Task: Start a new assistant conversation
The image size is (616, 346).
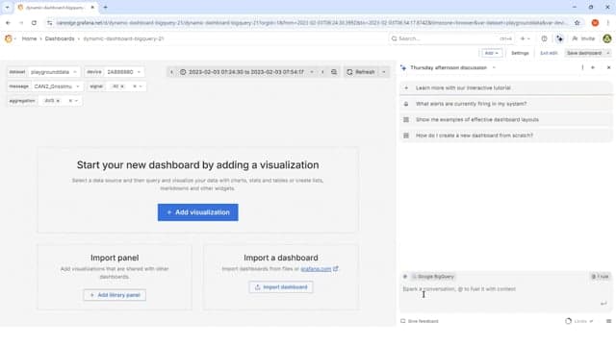Action: (593, 68)
